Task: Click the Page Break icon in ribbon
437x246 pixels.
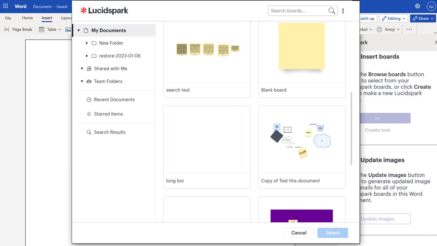Action: coord(7,29)
